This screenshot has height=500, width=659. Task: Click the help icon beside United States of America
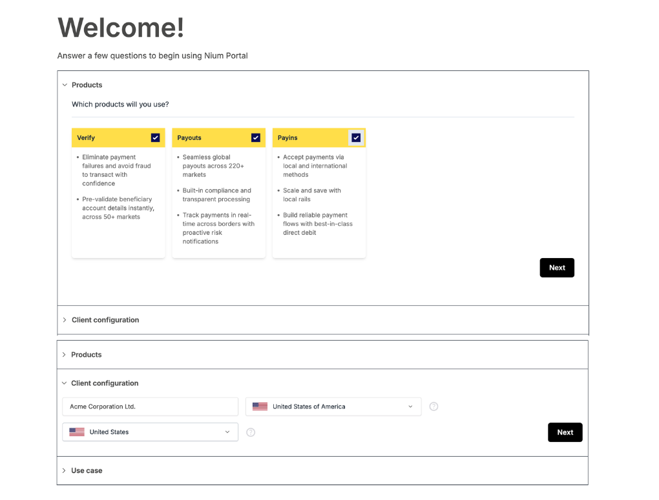434,406
